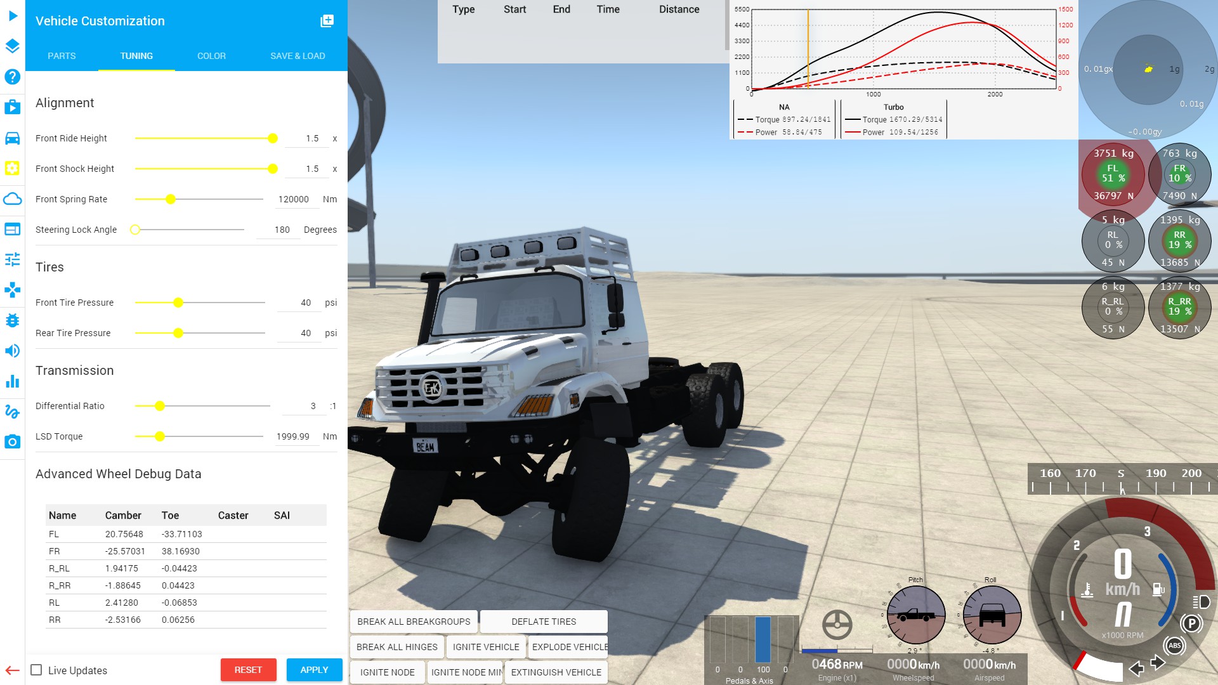Screen dimensions: 1218x685
Task: Open the cloud environment icon
Action: point(13,199)
